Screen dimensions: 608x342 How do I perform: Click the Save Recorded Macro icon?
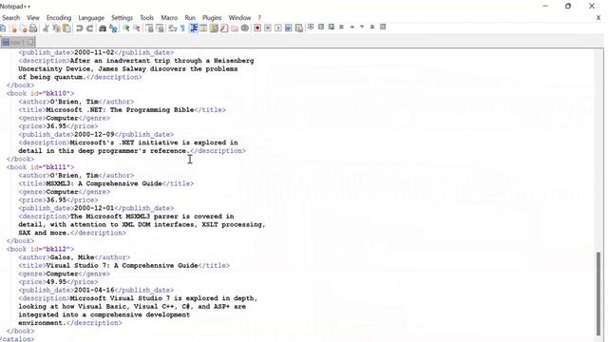point(299,28)
